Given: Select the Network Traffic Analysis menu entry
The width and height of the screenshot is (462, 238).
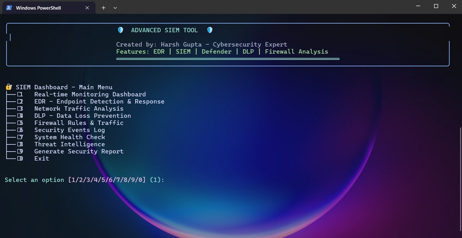Looking at the screenshot, I should 79,108.
